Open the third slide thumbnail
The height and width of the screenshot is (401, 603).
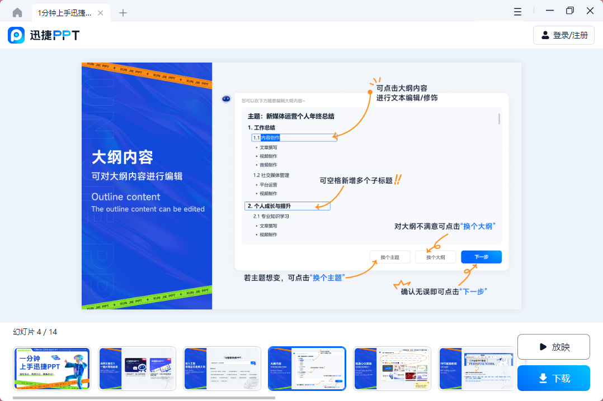pos(222,369)
